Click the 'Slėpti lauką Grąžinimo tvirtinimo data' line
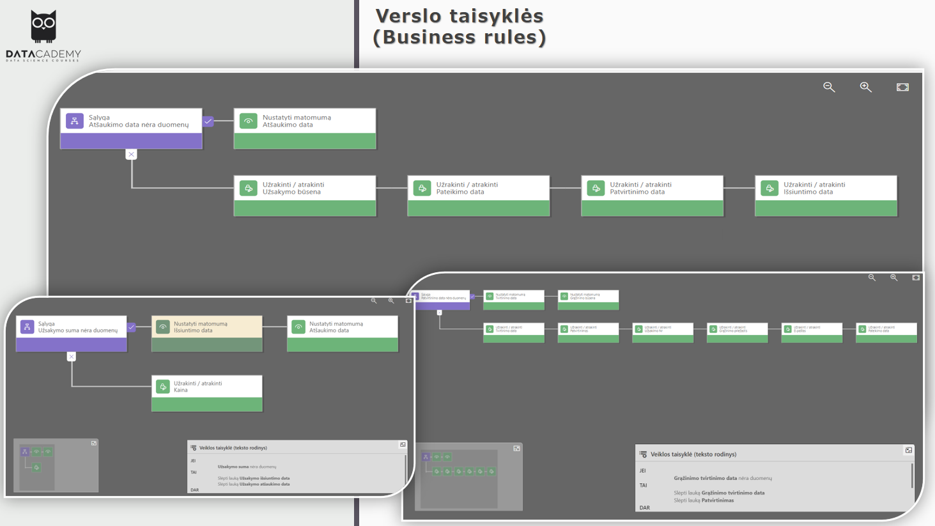This screenshot has height=526, width=935. pyautogui.click(x=719, y=493)
